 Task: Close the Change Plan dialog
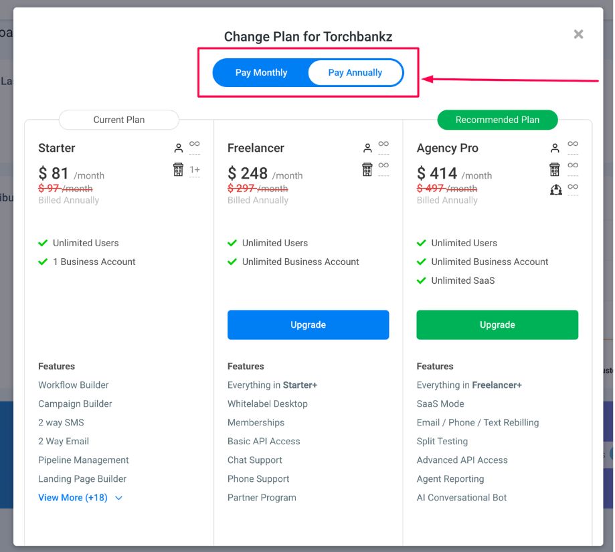coord(578,34)
